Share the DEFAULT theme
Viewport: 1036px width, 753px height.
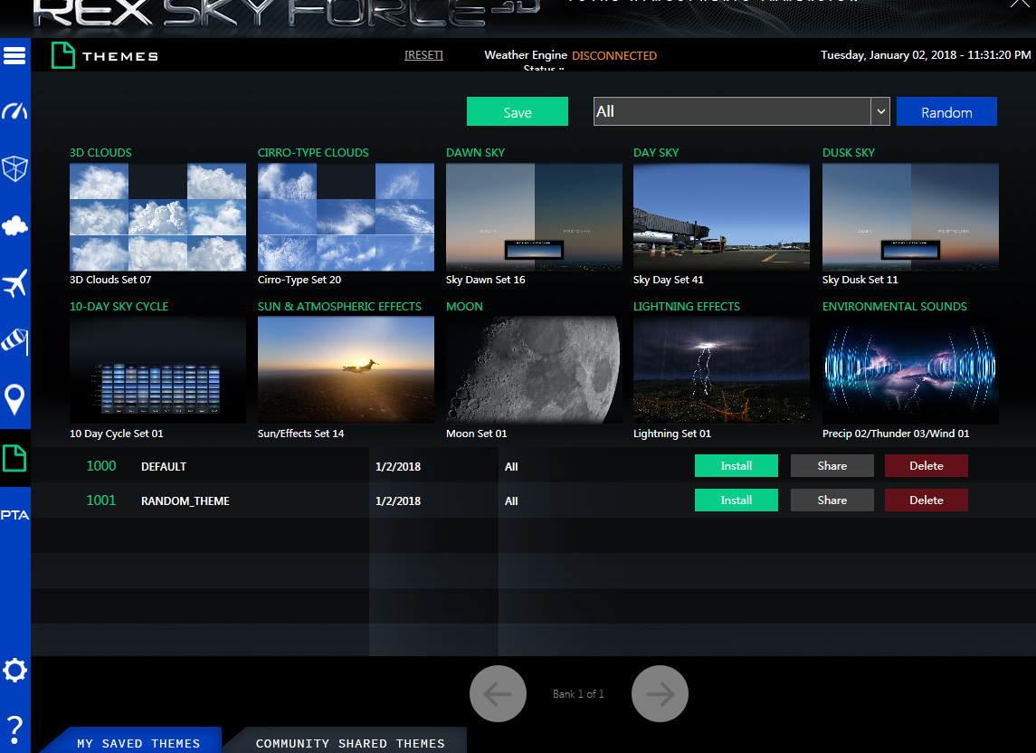(x=832, y=465)
